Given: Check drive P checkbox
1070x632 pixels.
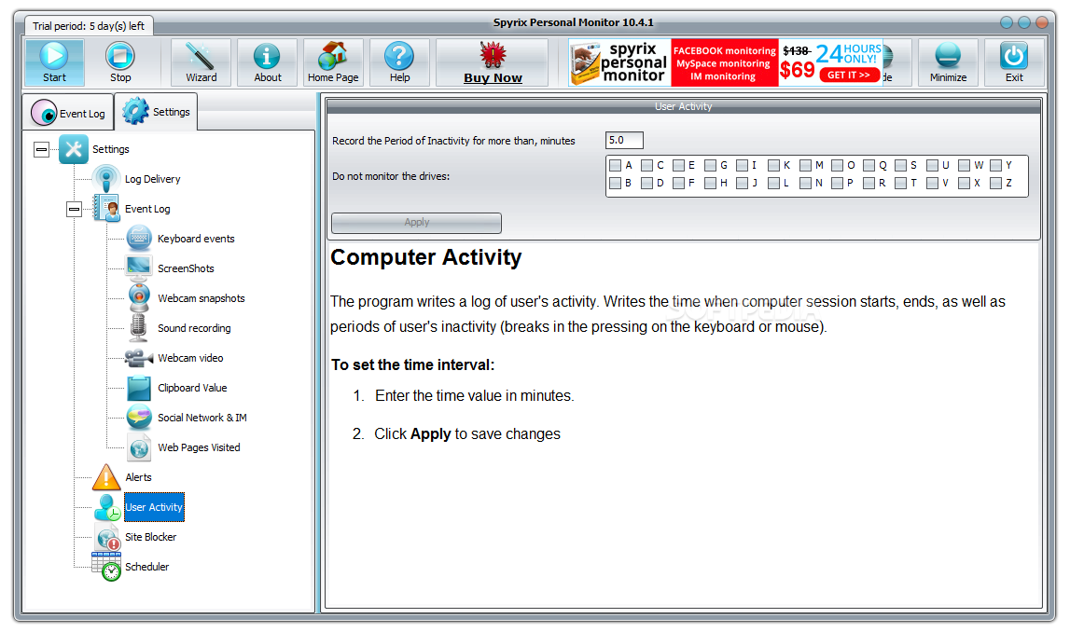Looking at the screenshot, I should click(838, 183).
